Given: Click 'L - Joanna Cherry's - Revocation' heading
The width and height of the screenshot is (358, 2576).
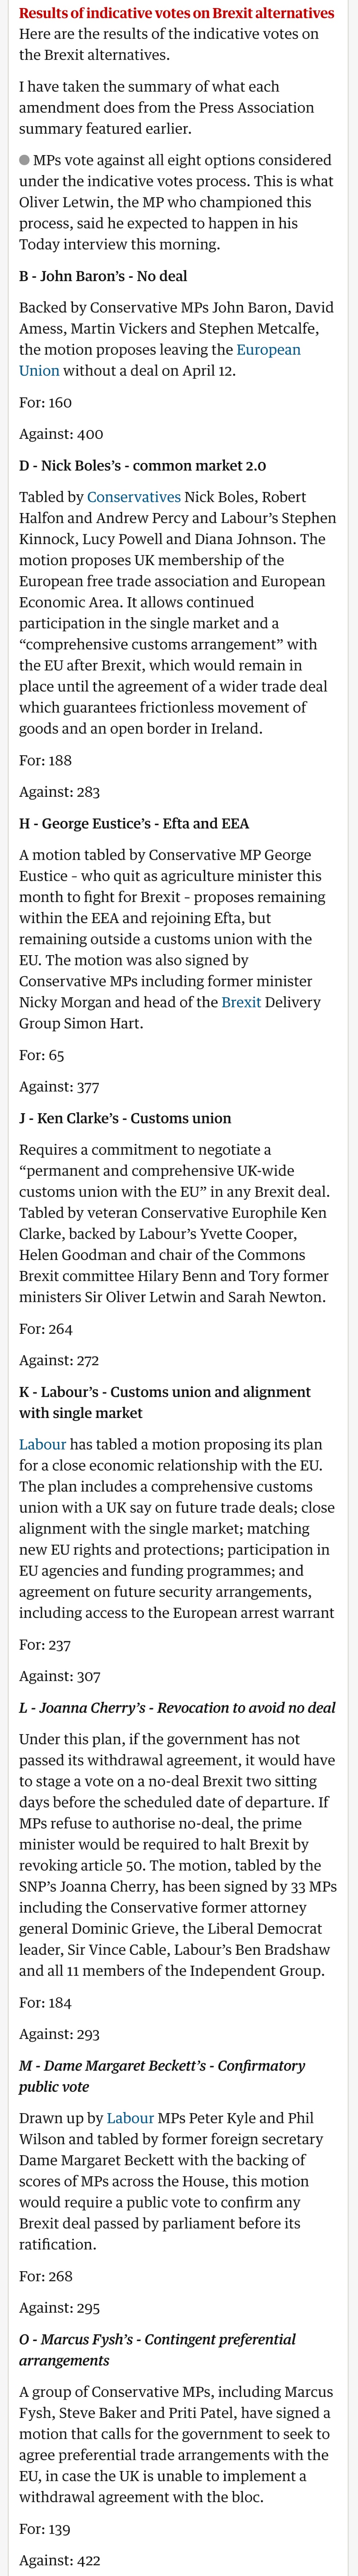Looking at the screenshot, I should tap(177, 1707).
